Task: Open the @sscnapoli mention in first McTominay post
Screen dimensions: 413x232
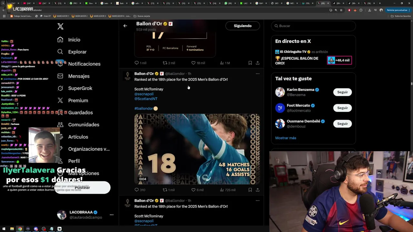Action: pos(144,94)
